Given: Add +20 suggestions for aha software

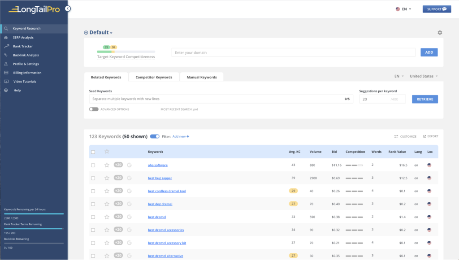Looking at the screenshot, I should click(118, 165).
